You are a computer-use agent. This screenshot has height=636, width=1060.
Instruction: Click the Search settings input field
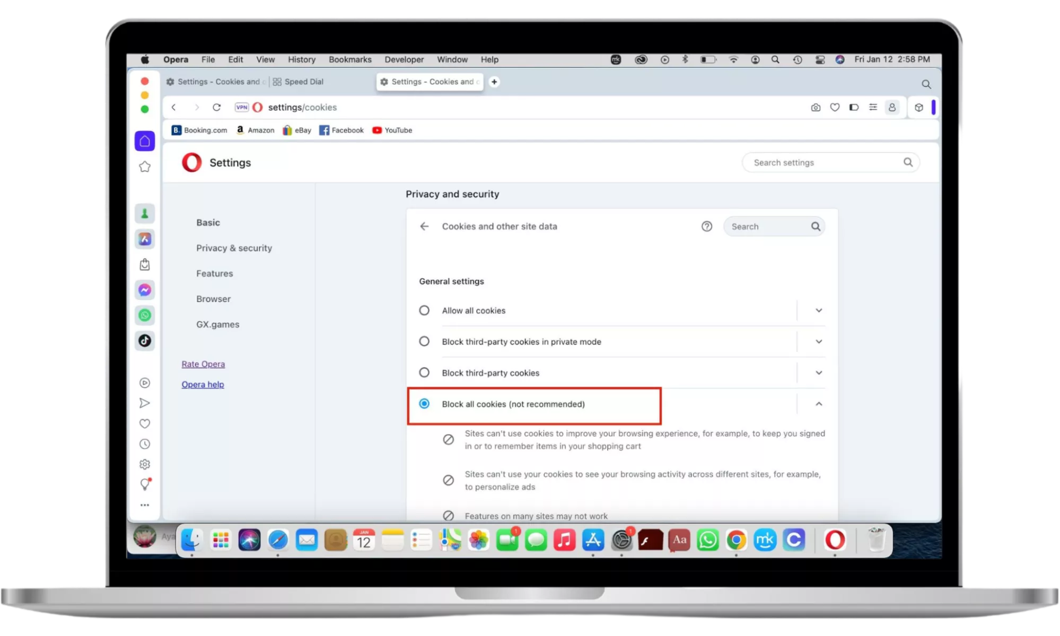click(x=822, y=163)
